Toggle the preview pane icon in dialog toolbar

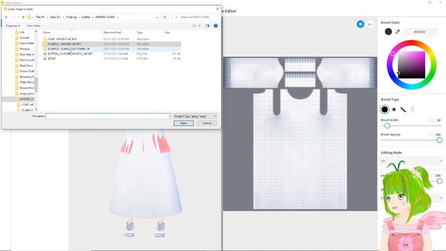click(x=208, y=26)
